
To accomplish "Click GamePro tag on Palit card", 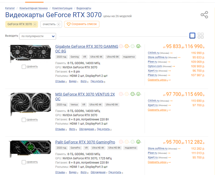I will [x=75, y=148].
